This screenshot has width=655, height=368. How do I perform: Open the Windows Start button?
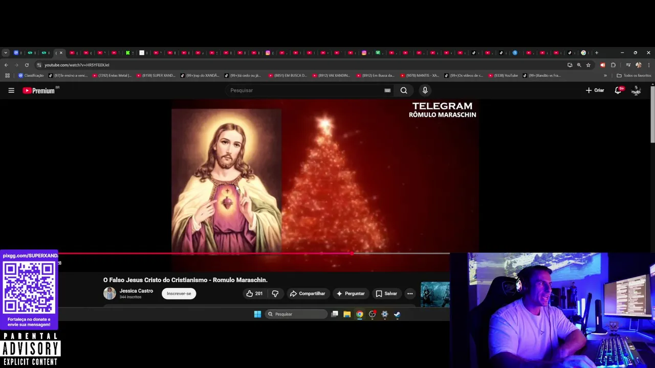pos(257,314)
